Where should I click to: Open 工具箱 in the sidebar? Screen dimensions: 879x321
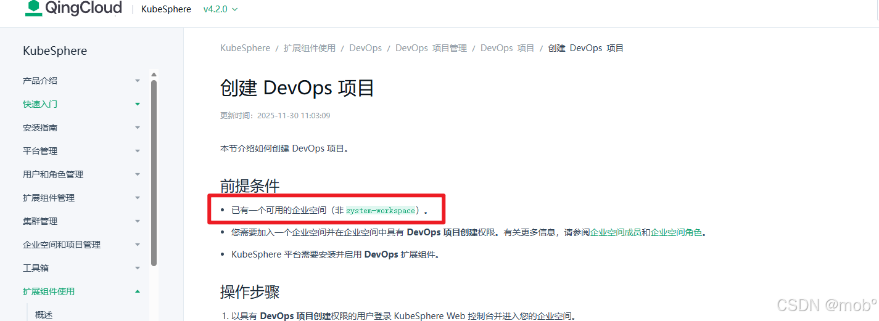click(x=36, y=268)
